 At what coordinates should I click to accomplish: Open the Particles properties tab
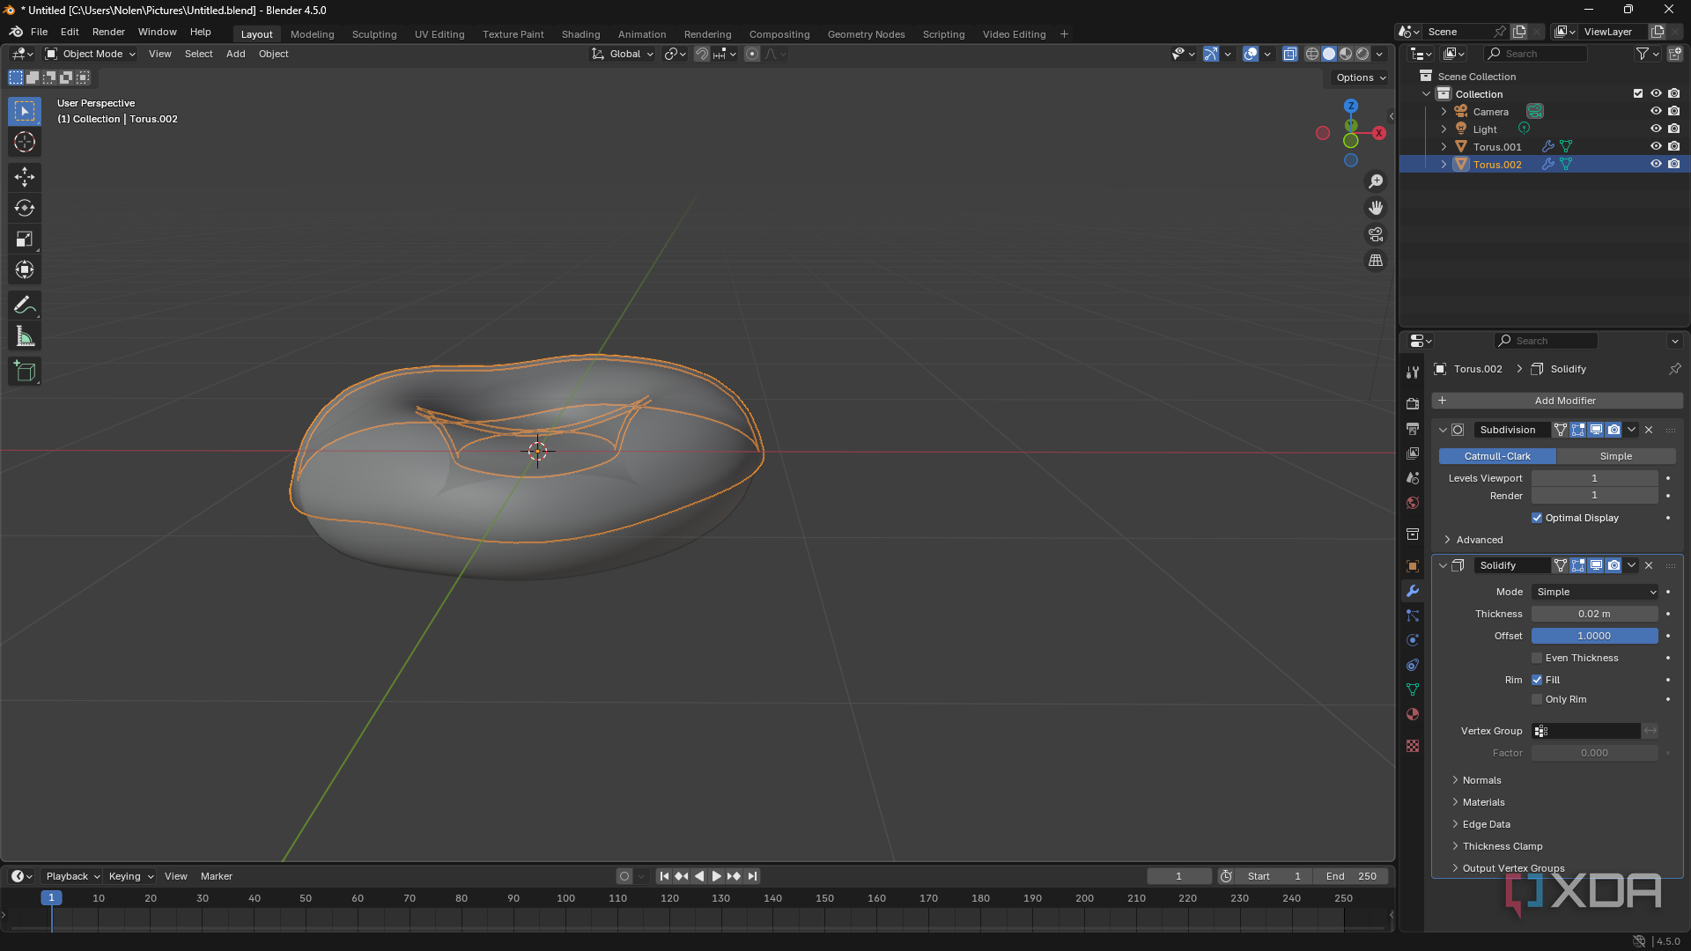point(1413,616)
